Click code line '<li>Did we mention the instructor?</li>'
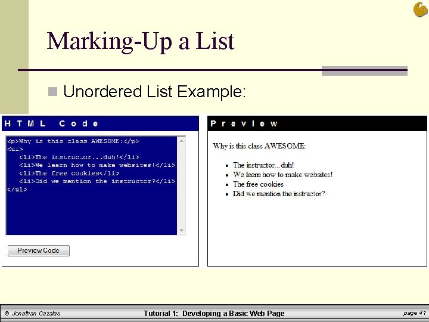This screenshot has width=429, height=322. pyautogui.click(x=97, y=181)
